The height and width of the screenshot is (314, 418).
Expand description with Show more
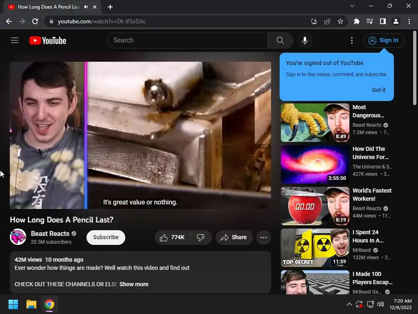tap(134, 284)
